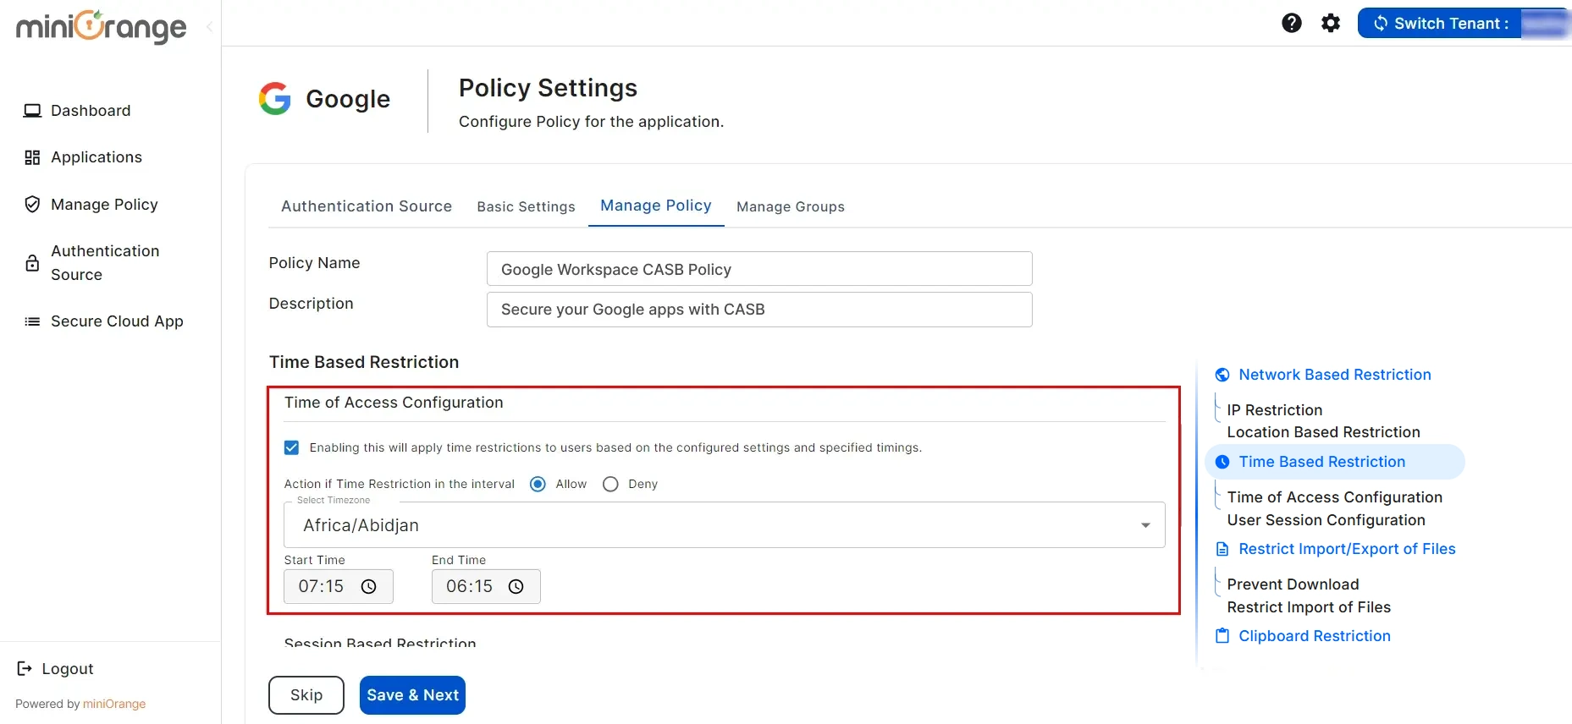This screenshot has width=1572, height=724.
Task: Click the Time Based Restriction heading
Action: tap(364, 362)
